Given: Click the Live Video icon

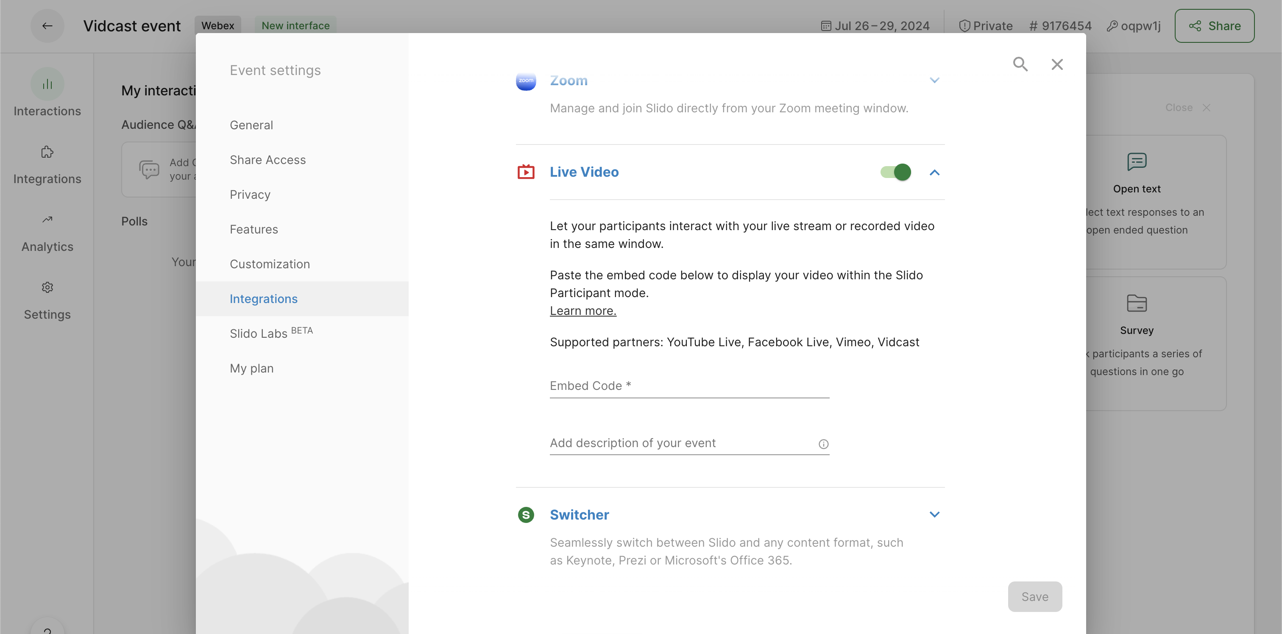Looking at the screenshot, I should 526,172.
